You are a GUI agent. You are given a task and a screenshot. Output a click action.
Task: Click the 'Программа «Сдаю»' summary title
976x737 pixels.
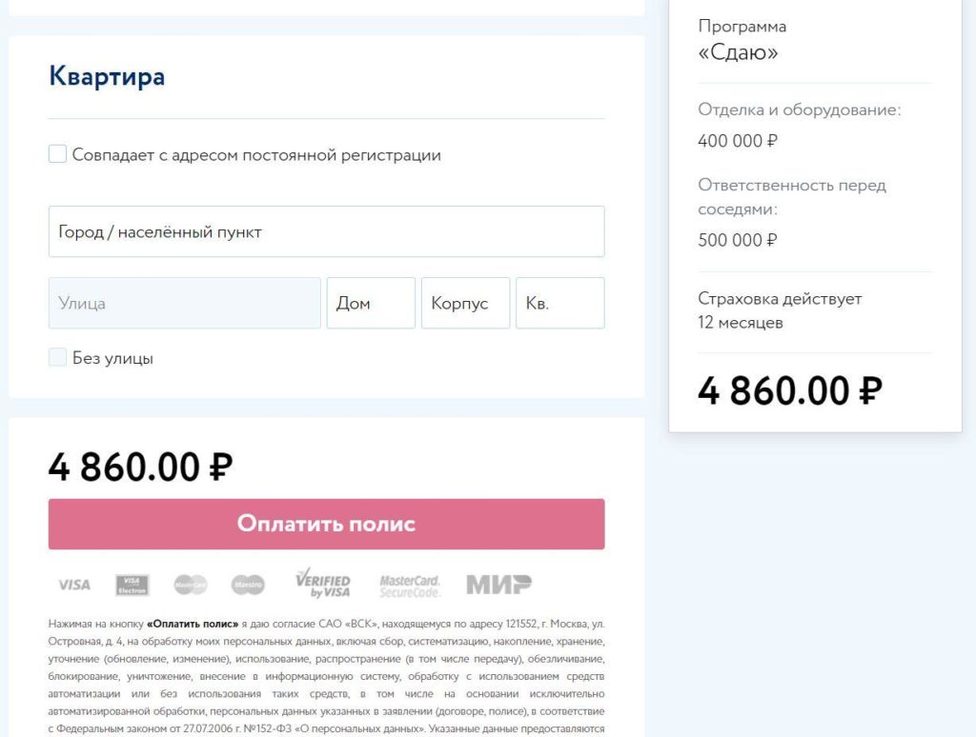(x=742, y=39)
